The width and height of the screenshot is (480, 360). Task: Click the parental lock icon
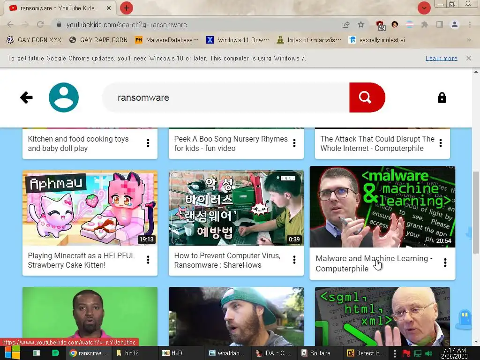coord(442,97)
